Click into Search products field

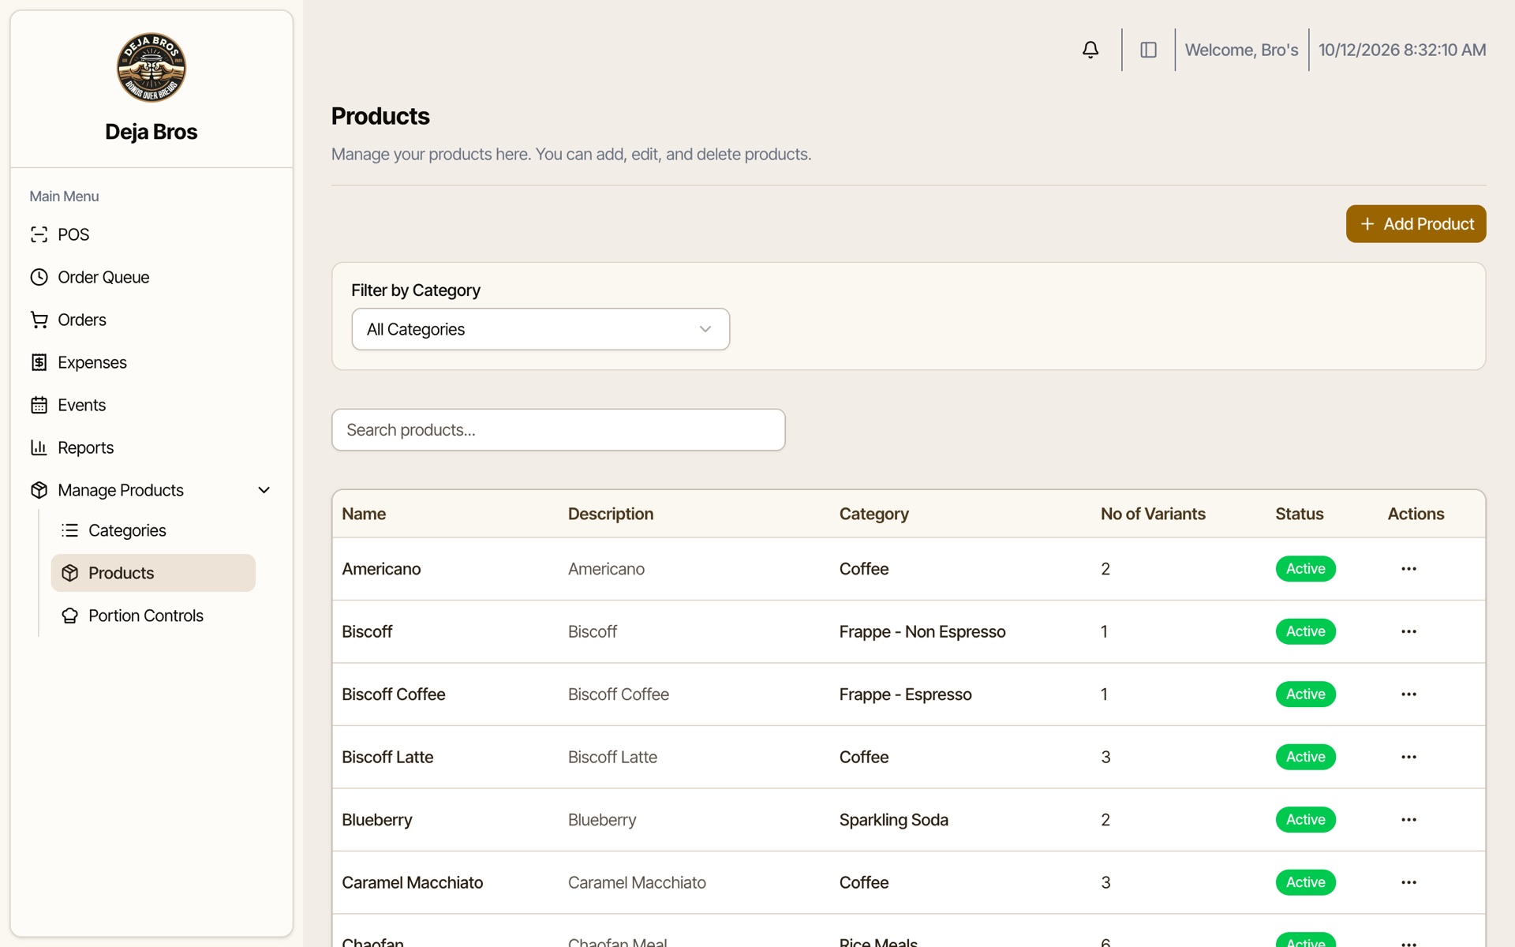558,430
